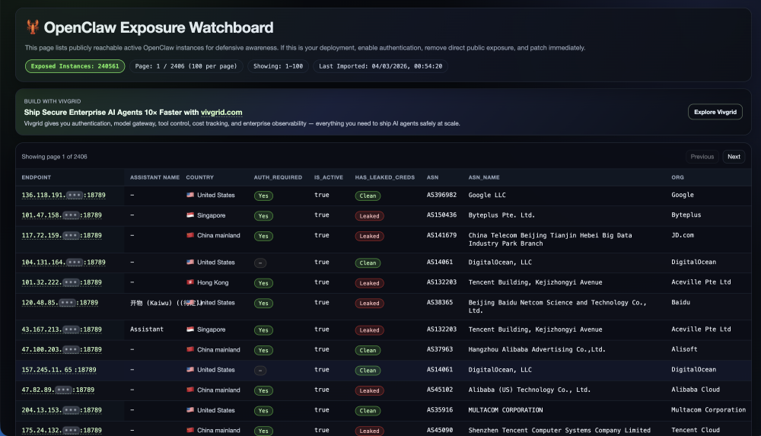Open endpoint 204.13.153 :18789
This screenshot has height=436, width=761.
pyautogui.click(x=62, y=410)
